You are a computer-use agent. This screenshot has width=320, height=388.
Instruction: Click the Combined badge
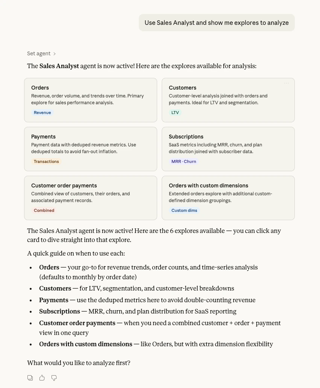(x=44, y=210)
